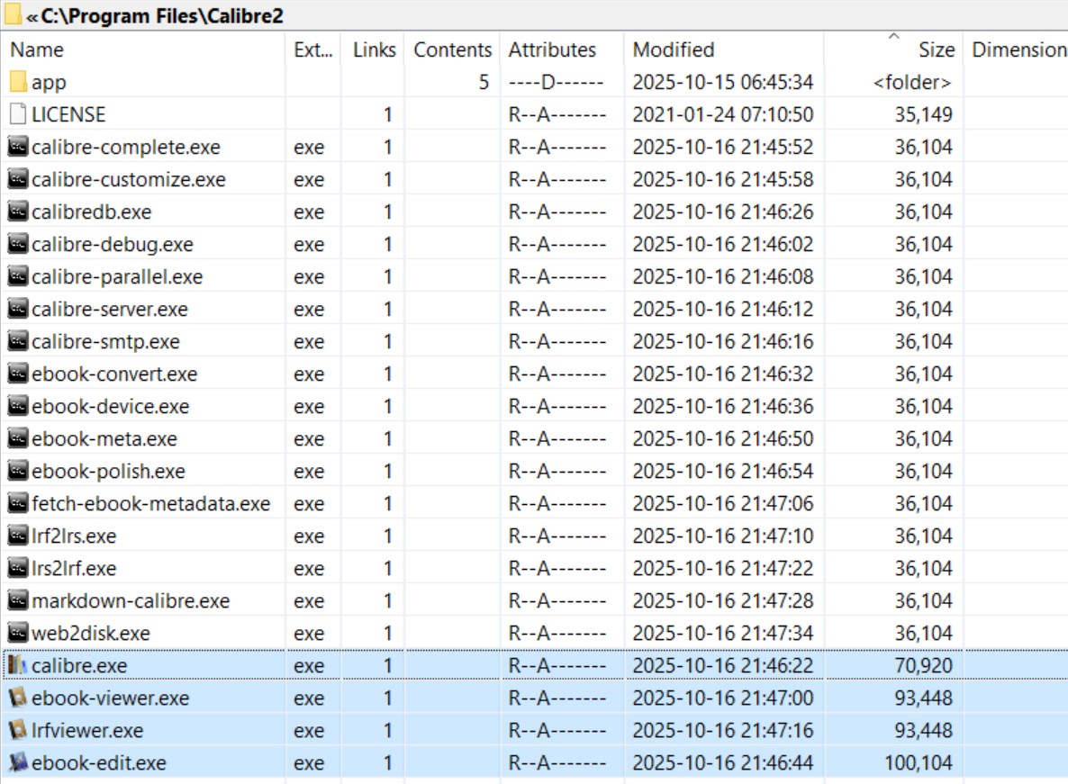
Task: Select the file name ebook-convert.exe
Action: click(x=114, y=374)
